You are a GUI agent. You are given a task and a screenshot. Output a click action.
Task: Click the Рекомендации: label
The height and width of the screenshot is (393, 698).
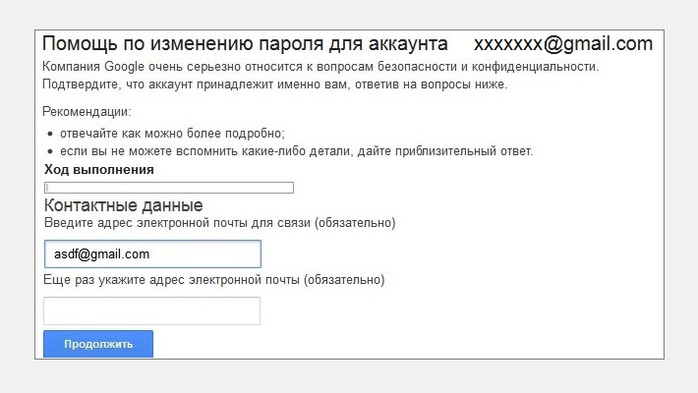click(x=87, y=111)
